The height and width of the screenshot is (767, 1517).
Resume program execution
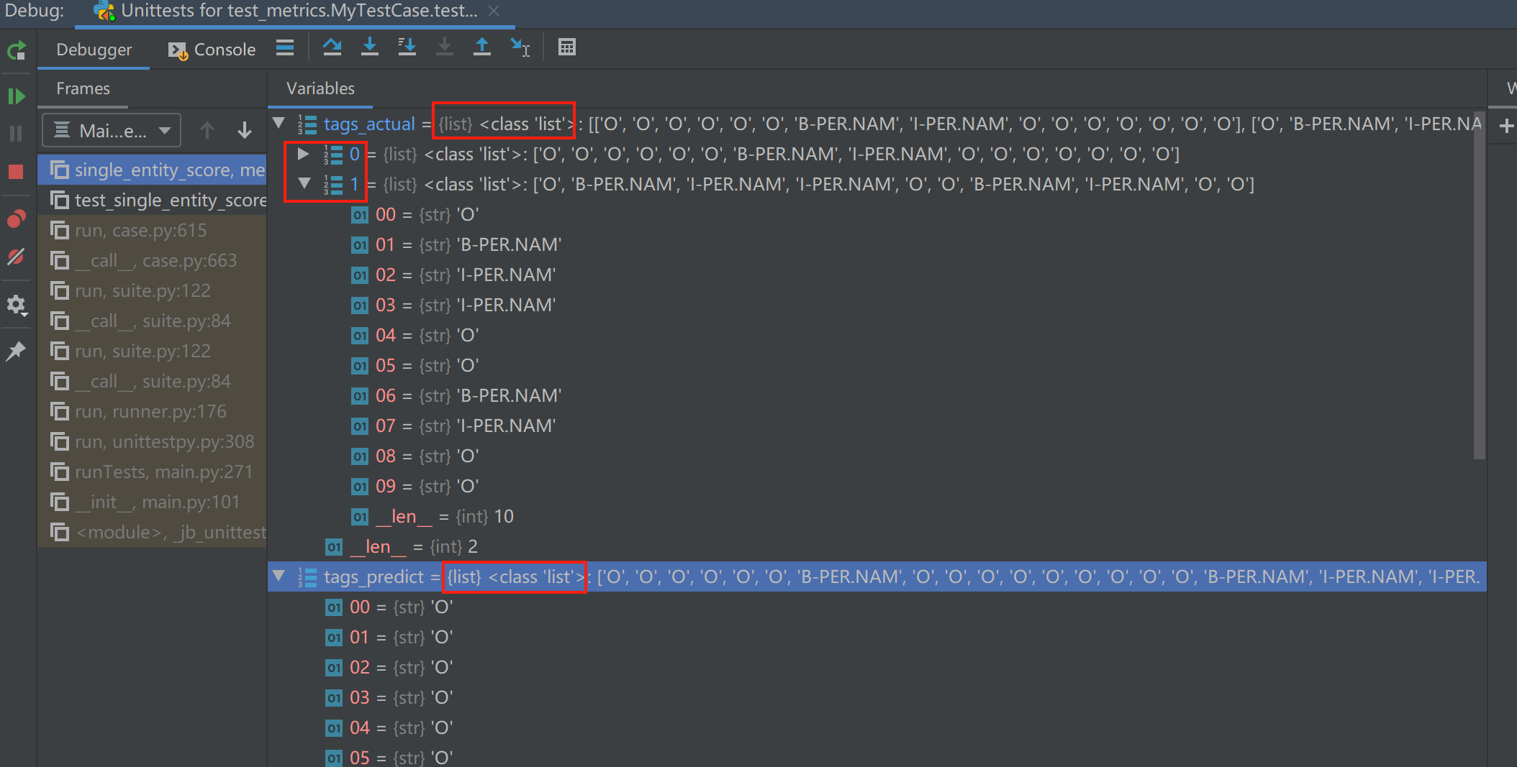point(17,96)
